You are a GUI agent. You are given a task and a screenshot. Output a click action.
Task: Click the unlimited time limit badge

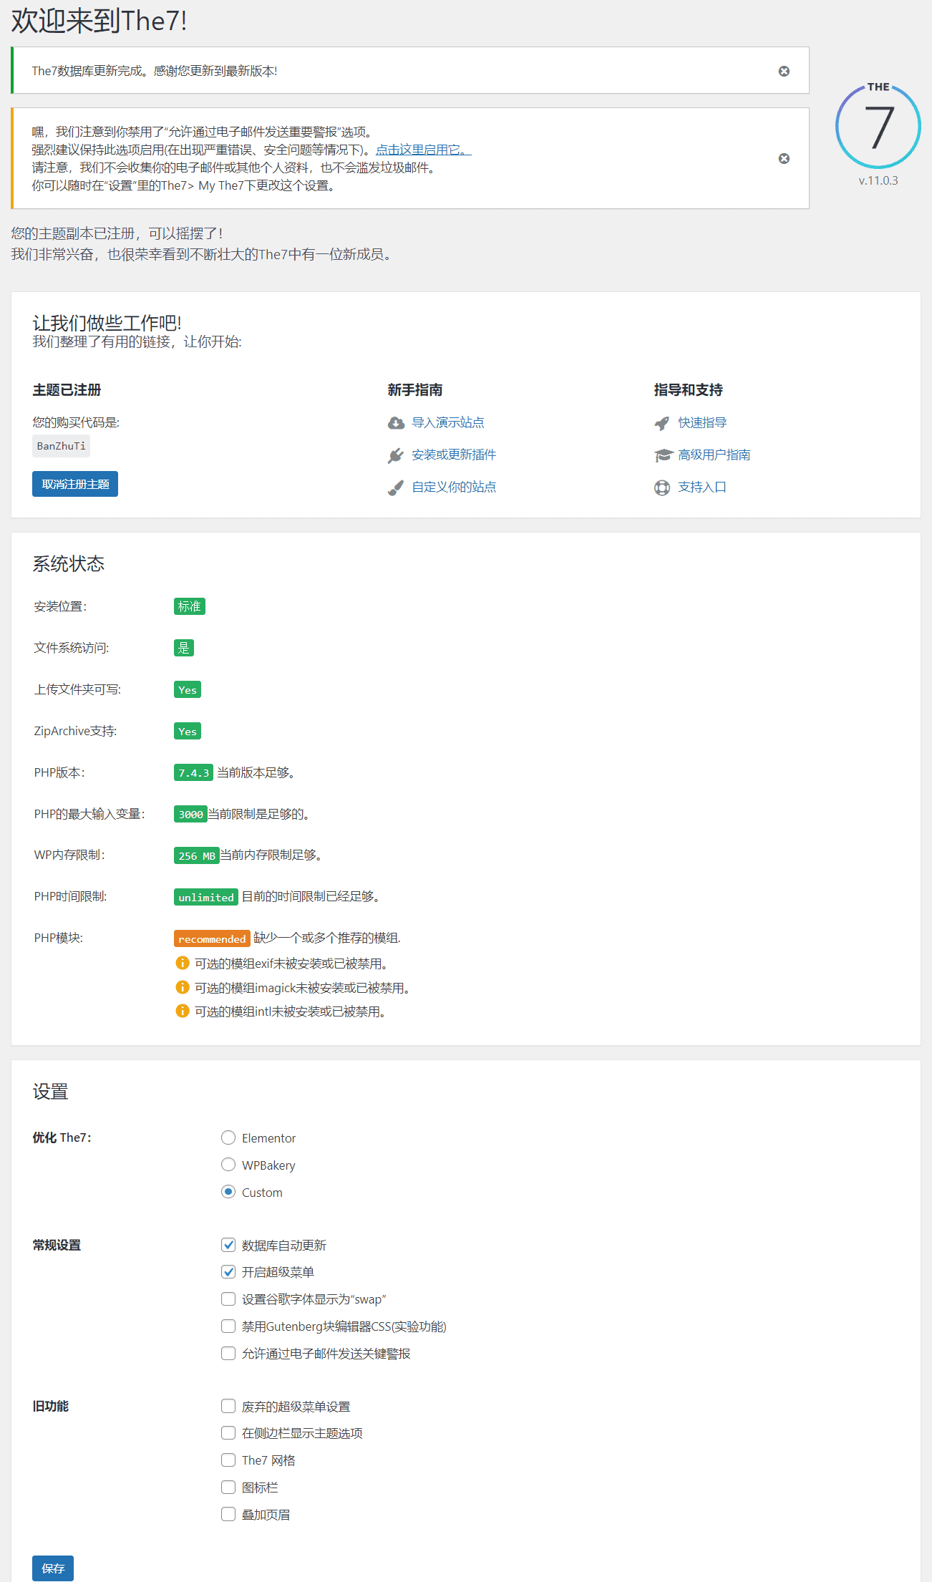pos(206,897)
